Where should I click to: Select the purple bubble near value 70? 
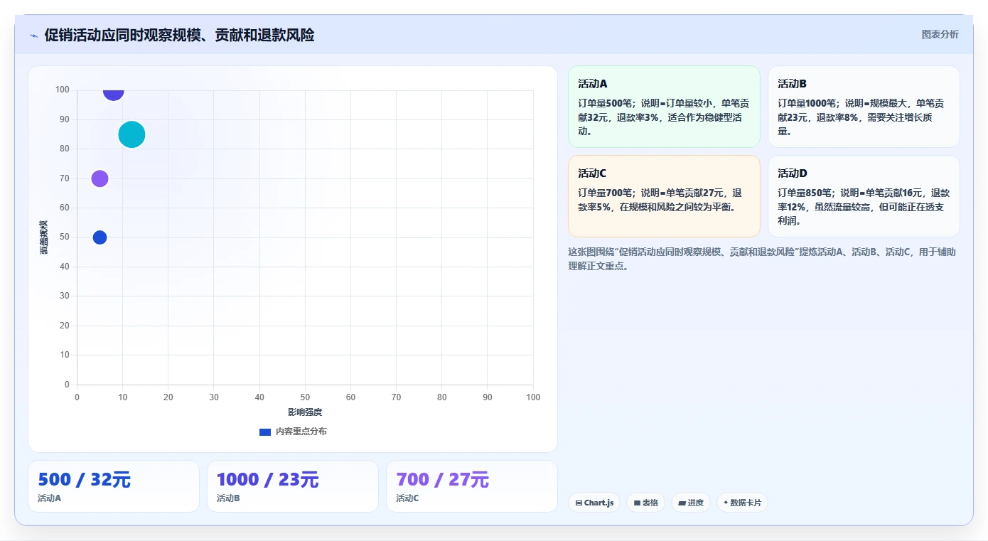coord(100,178)
